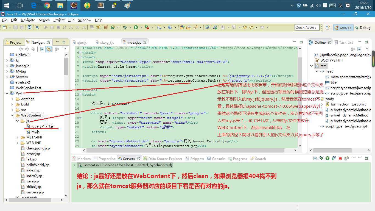
Task: Collapse the Wyl project node
Action: tap(7, 93)
